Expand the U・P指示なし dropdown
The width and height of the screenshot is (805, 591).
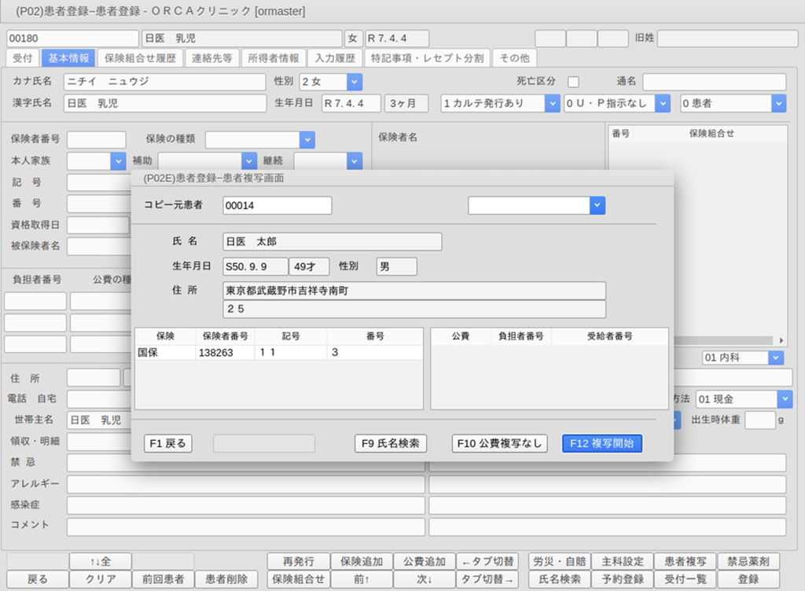point(662,103)
